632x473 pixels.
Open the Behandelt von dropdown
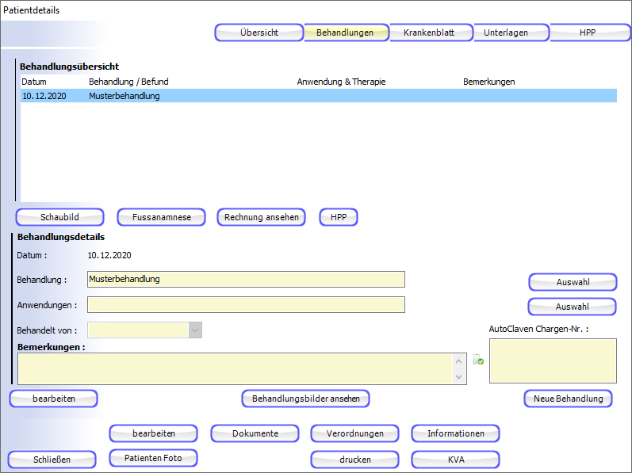coord(195,330)
